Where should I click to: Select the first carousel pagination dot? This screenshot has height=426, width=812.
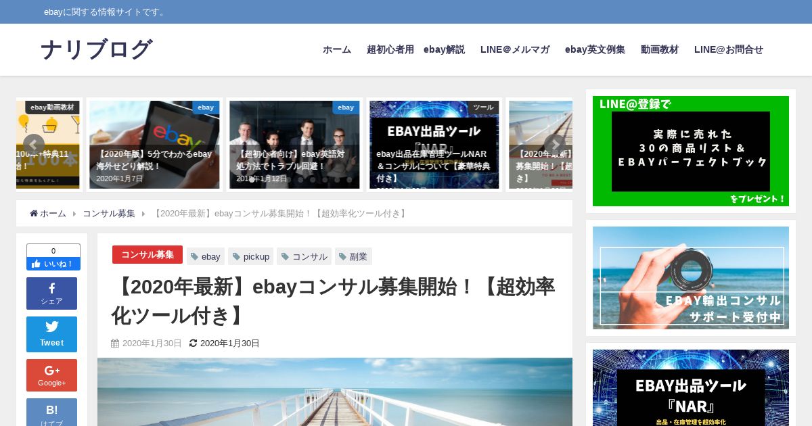pyautogui.click(x=252, y=180)
